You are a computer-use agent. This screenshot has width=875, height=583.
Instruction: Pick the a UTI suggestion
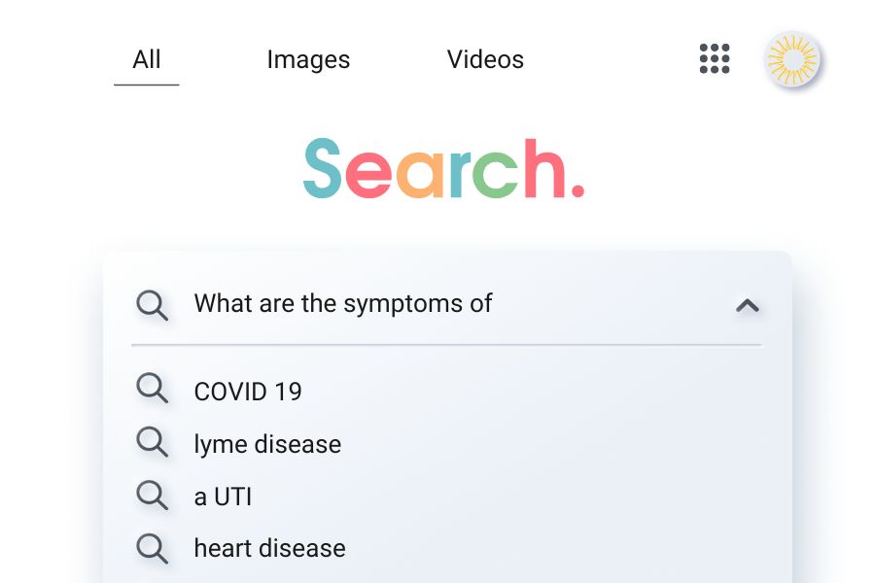223,497
